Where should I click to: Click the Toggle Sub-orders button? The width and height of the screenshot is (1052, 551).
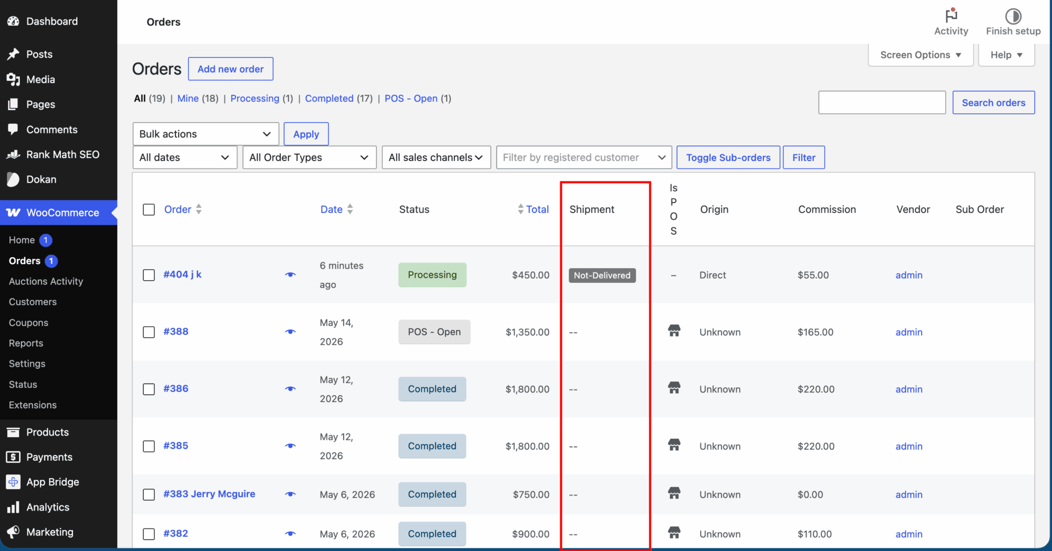(x=728, y=158)
